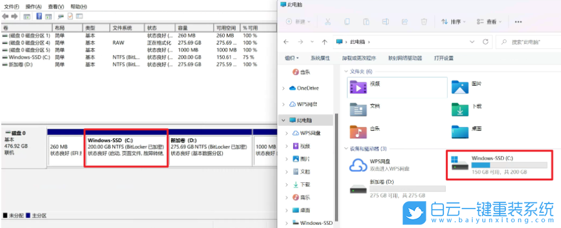
Task: Click the 搜索"此电脑" search box
Action: coord(528,42)
